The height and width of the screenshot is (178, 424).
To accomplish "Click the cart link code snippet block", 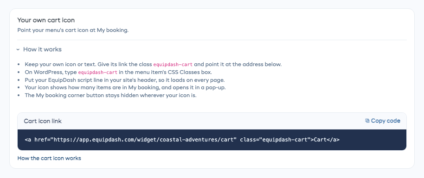I will [212, 140].
